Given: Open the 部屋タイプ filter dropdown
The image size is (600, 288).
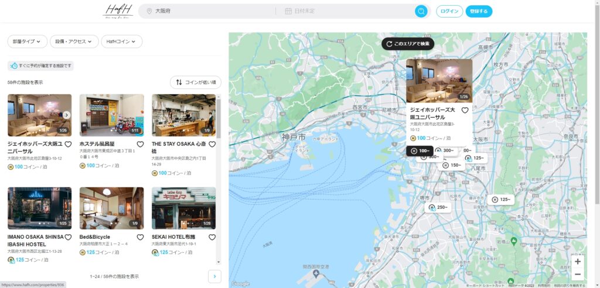Looking at the screenshot, I should pyautogui.click(x=27, y=42).
